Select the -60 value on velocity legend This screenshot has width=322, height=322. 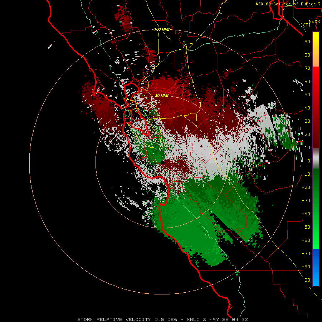pos(306,240)
